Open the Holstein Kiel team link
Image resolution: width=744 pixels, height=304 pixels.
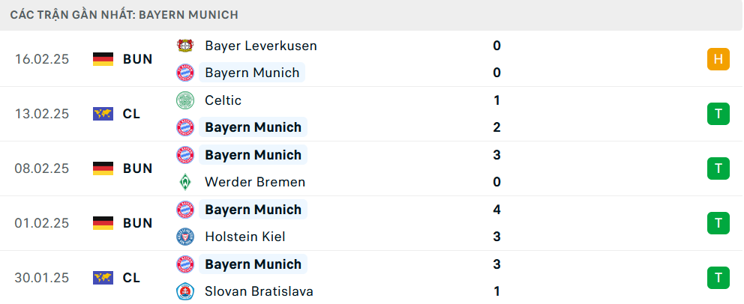click(x=244, y=237)
